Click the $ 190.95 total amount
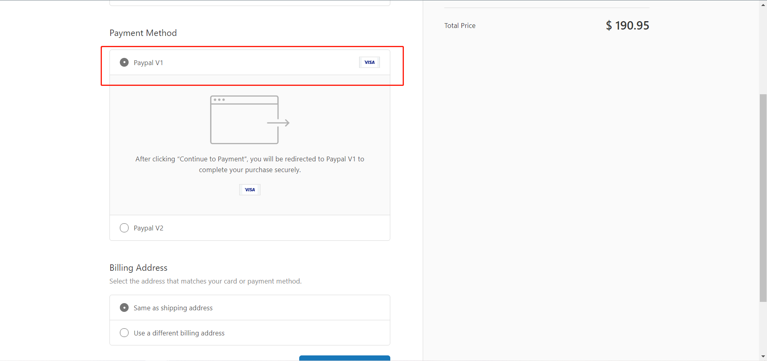The width and height of the screenshot is (767, 361). (627, 26)
